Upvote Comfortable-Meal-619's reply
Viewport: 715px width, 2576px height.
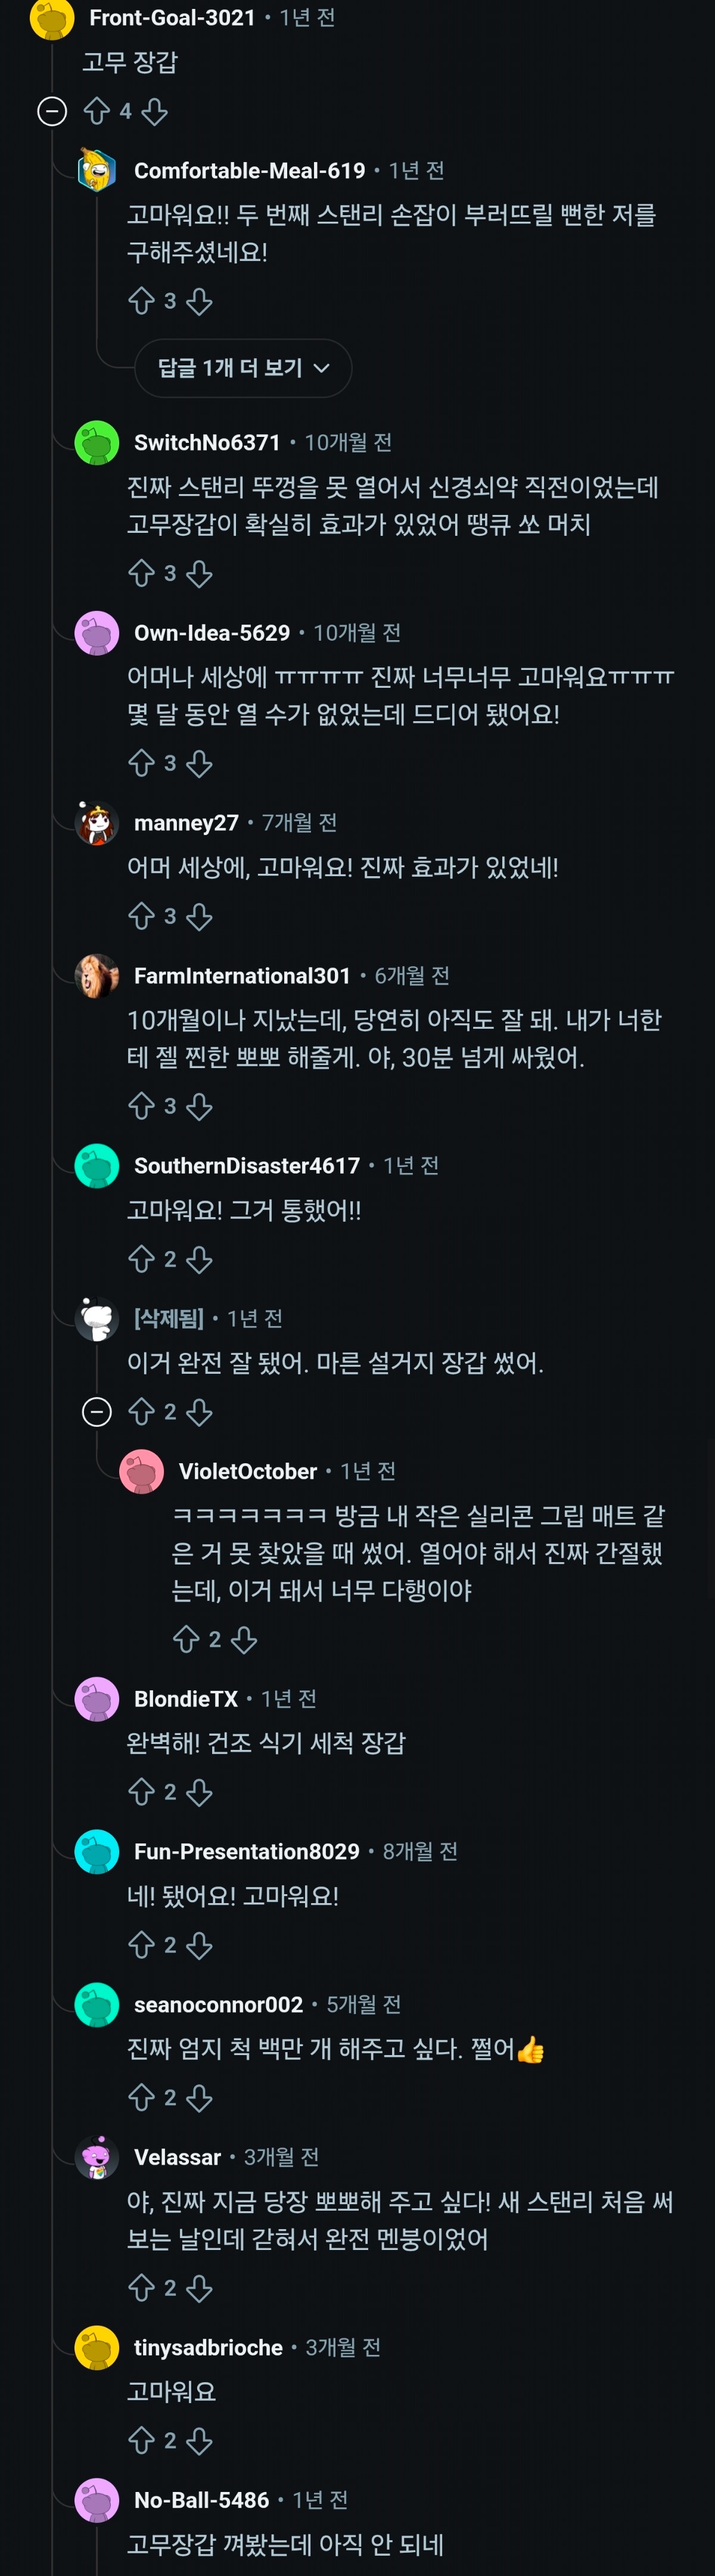pos(141,301)
